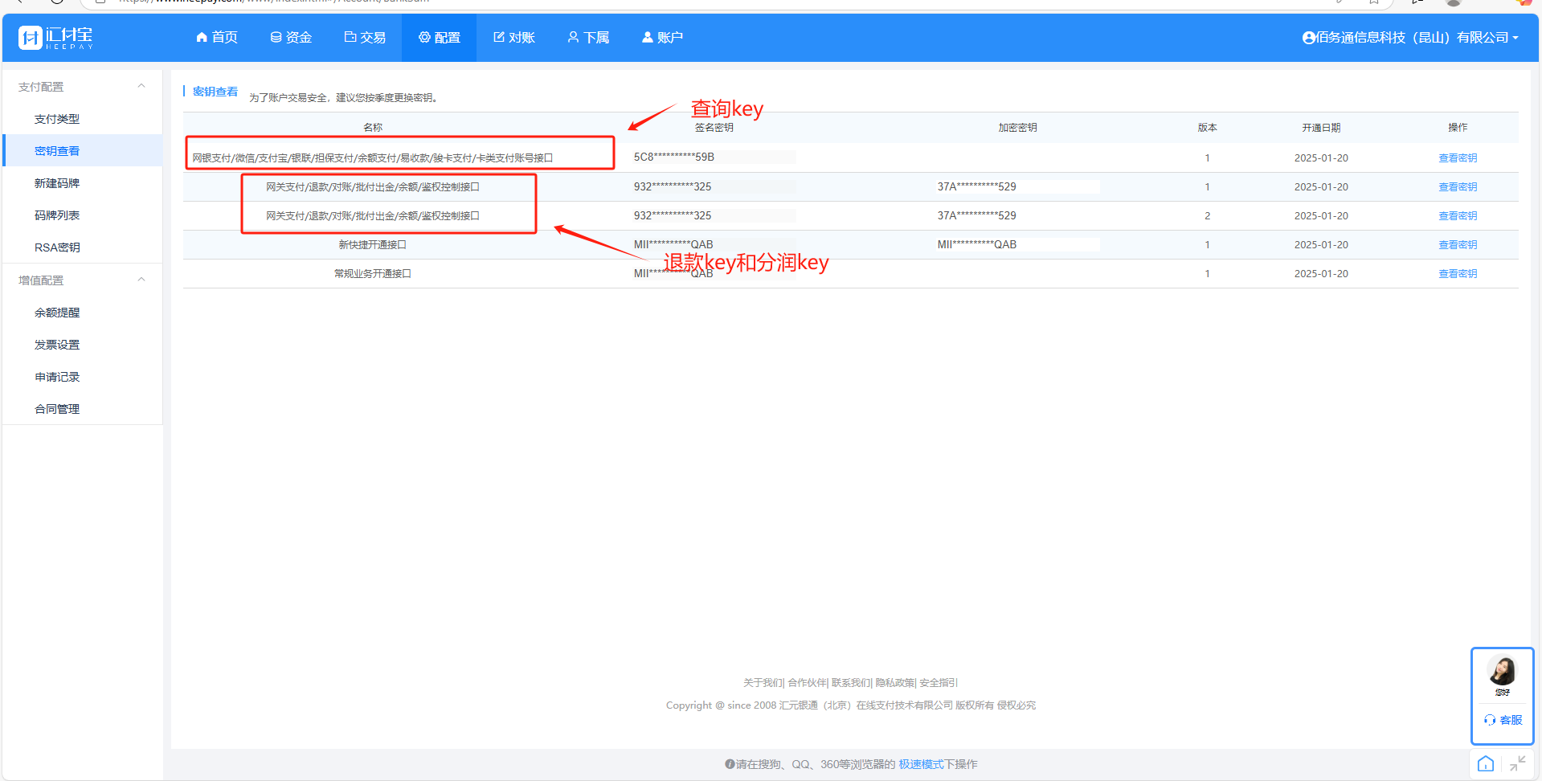Click 查看密钥 for 新快捷开通接口 row
Screen dimensions: 1542x781
(x=1458, y=245)
